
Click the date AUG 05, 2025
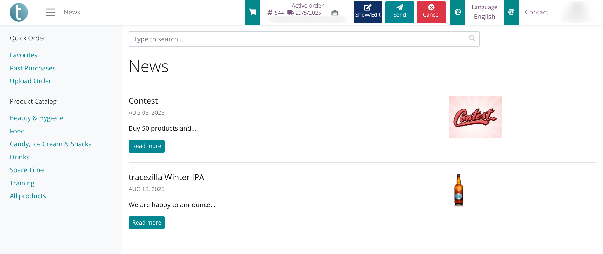point(147,113)
